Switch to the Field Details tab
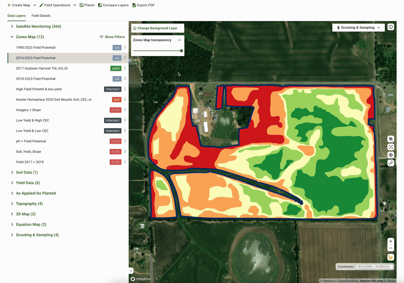 41,16
